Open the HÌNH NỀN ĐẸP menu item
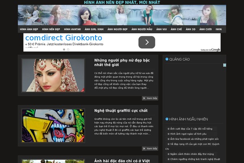The height and width of the screenshot is (163, 244). click(51, 29)
